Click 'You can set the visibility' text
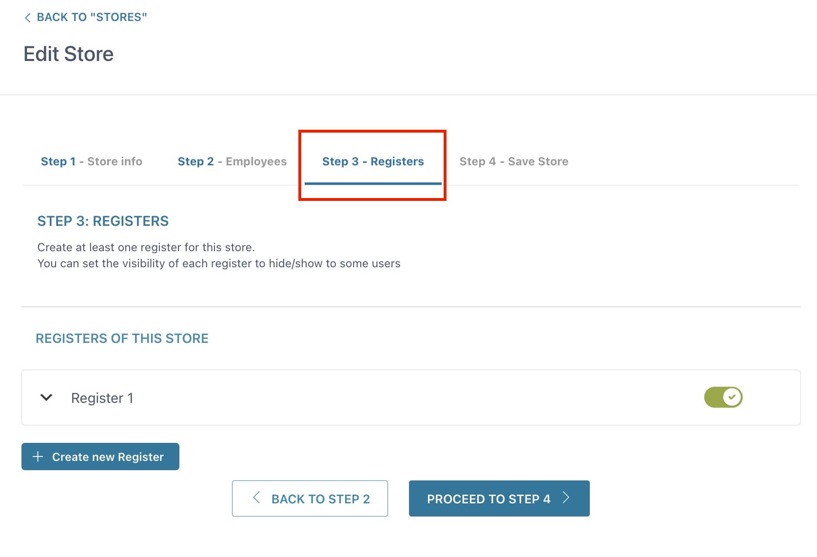817x557 pixels. click(219, 263)
